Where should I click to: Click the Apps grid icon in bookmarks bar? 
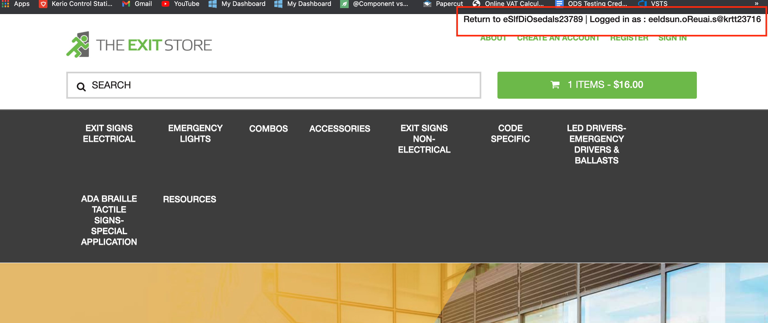click(5, 4)
